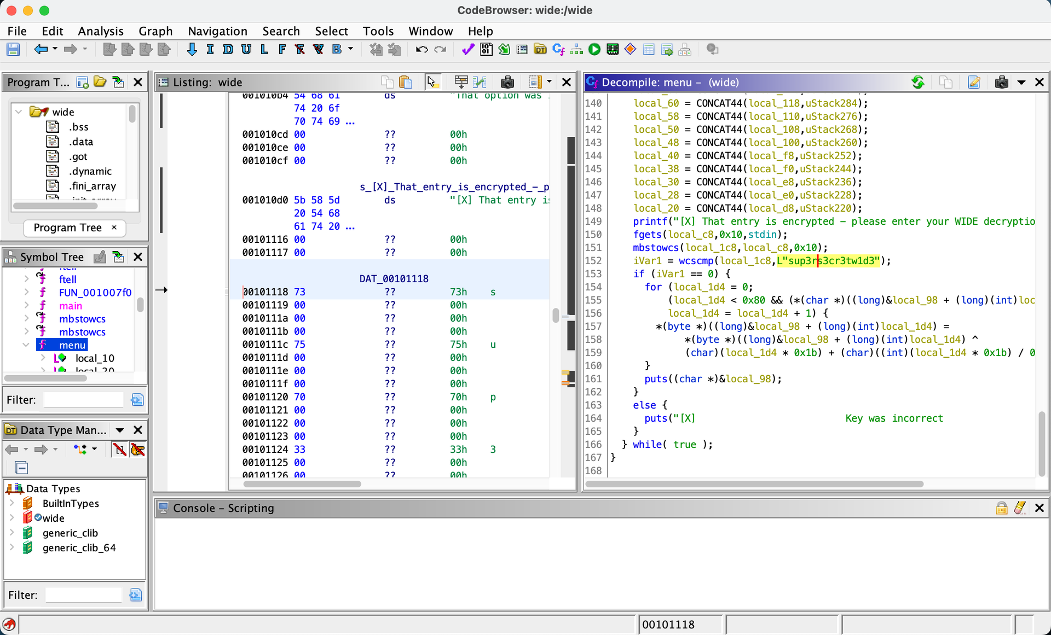Toggle the filter arrays 'no array' icon

pyautogui.click(x=119, y=450)
